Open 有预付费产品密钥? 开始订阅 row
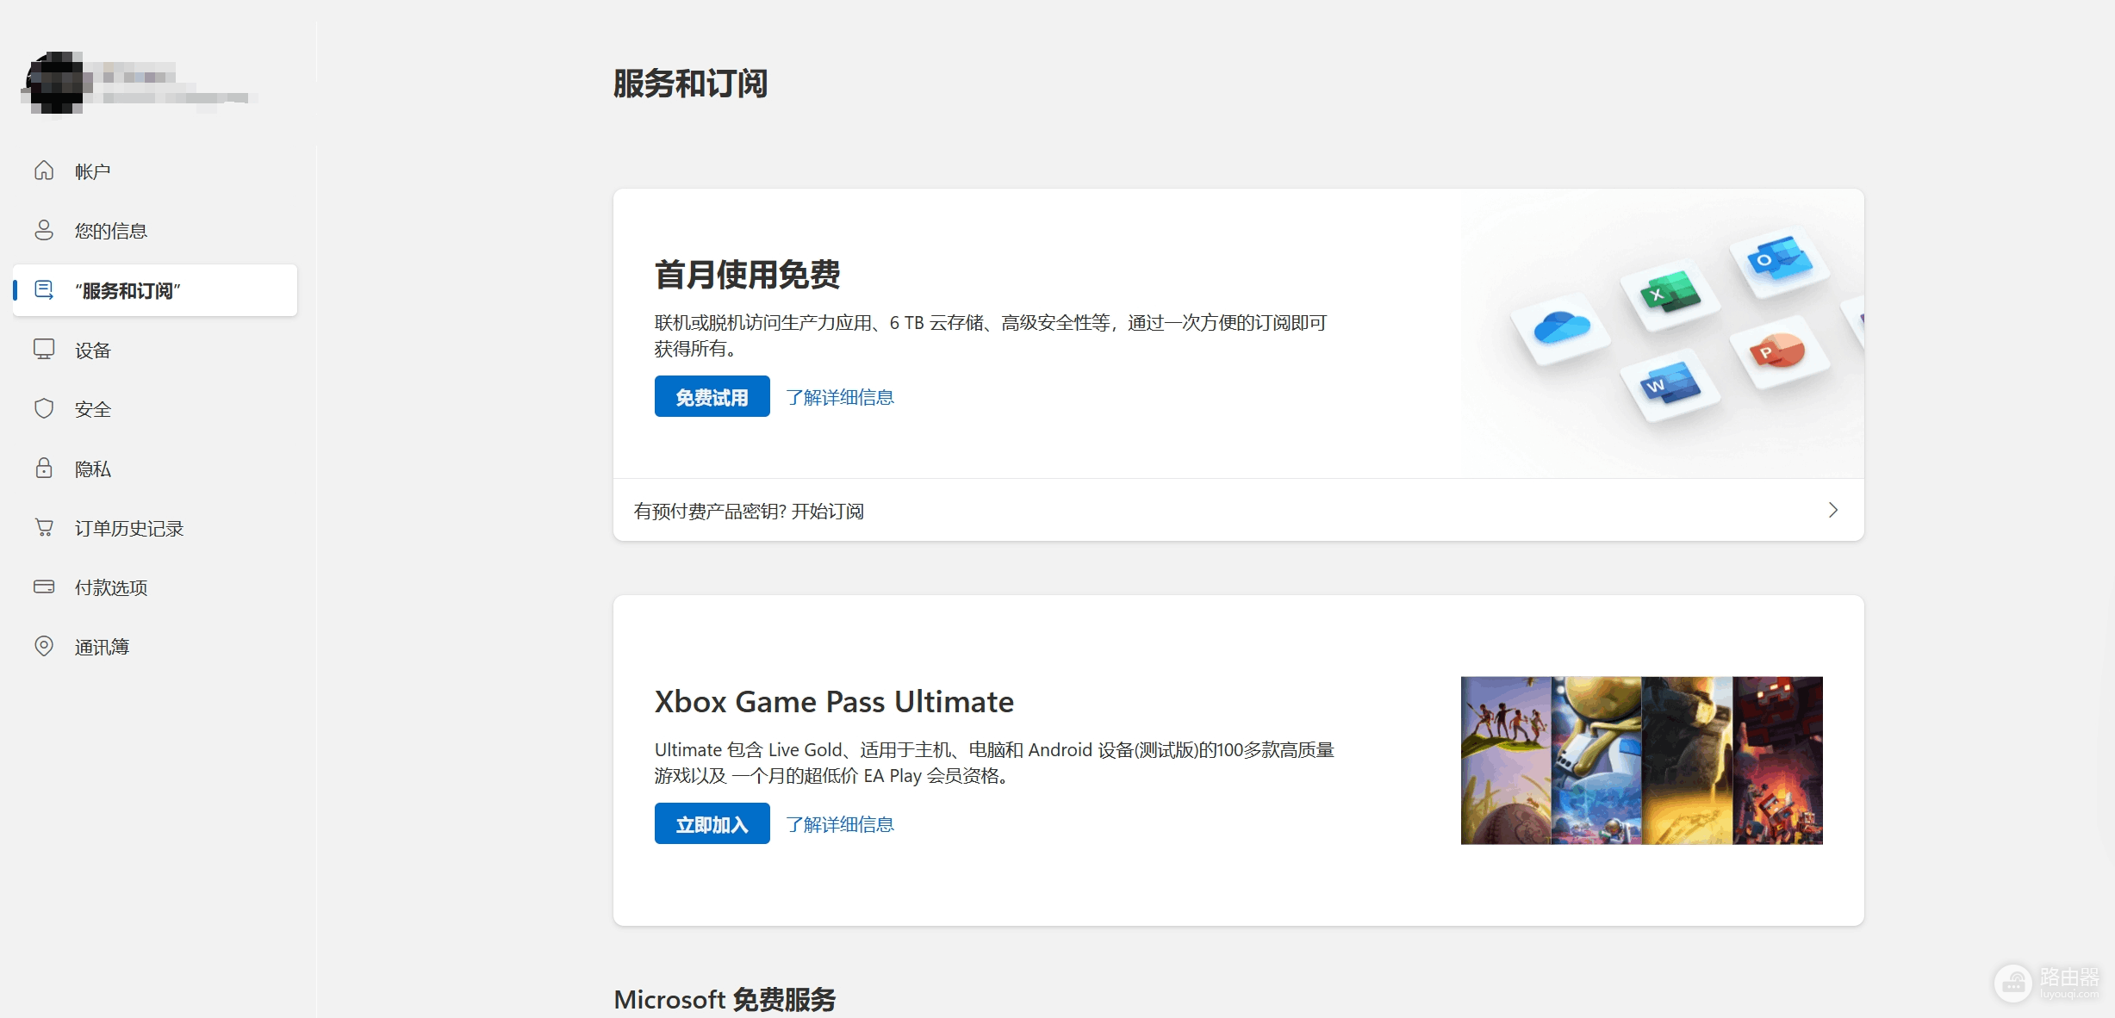This screenshot has width=2115, height=1018. click(x=1238, y=510)
